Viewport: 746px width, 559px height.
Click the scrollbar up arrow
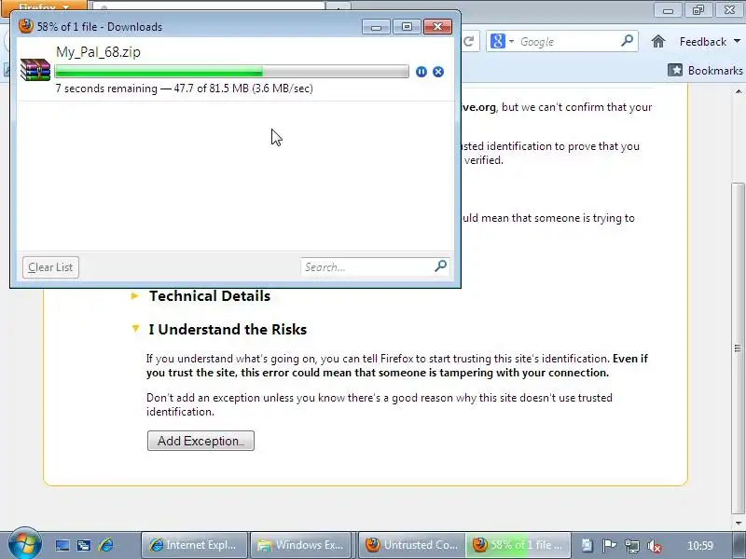point(739,91)
